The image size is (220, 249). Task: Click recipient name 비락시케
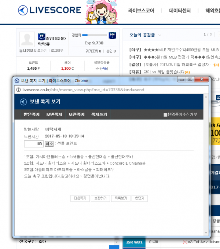point(53,129)
